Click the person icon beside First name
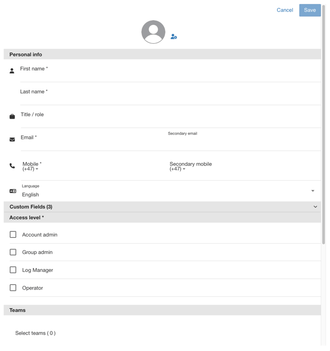 coord(12,71)
